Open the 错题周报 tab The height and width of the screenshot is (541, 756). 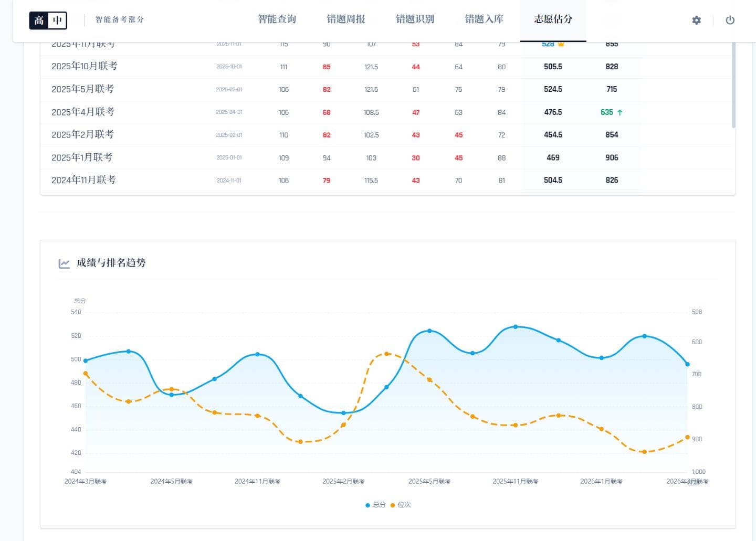(346, 19)
